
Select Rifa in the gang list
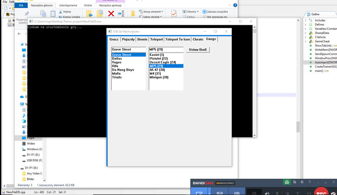click(x=128, y=66)
